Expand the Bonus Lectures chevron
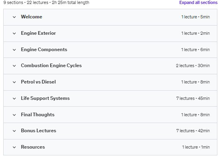The image size is (219, 157). (14, 131)
